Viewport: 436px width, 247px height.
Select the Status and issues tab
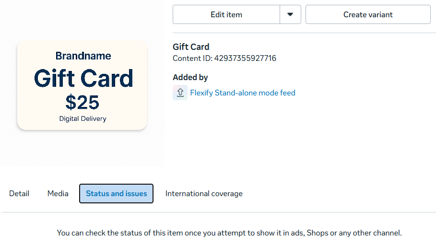point(116,194)
